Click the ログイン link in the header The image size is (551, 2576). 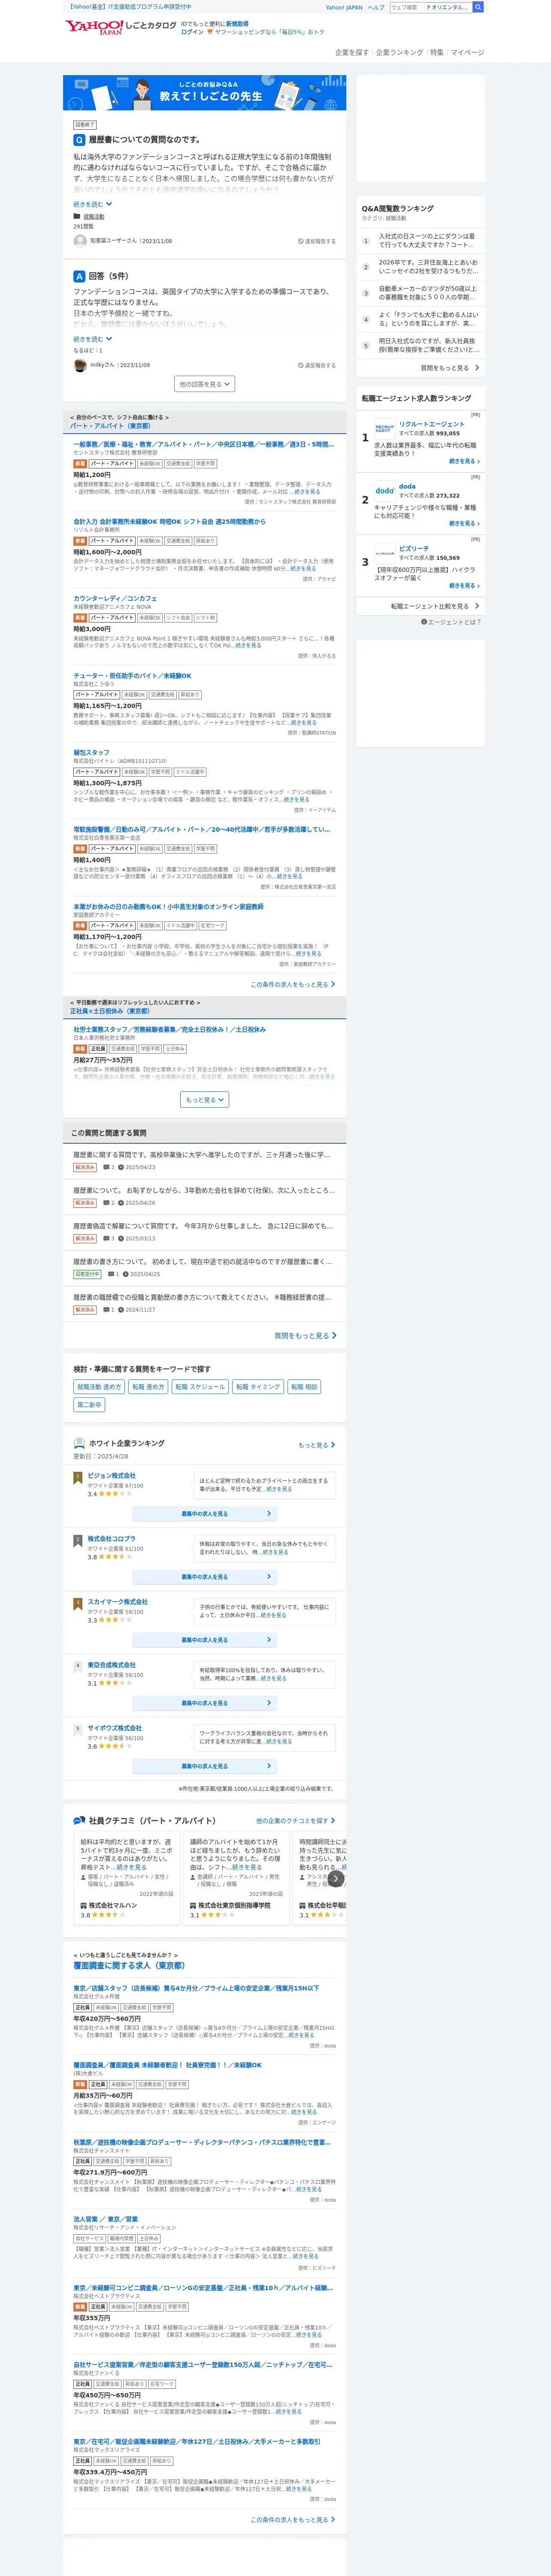click(x=192, y=32)
